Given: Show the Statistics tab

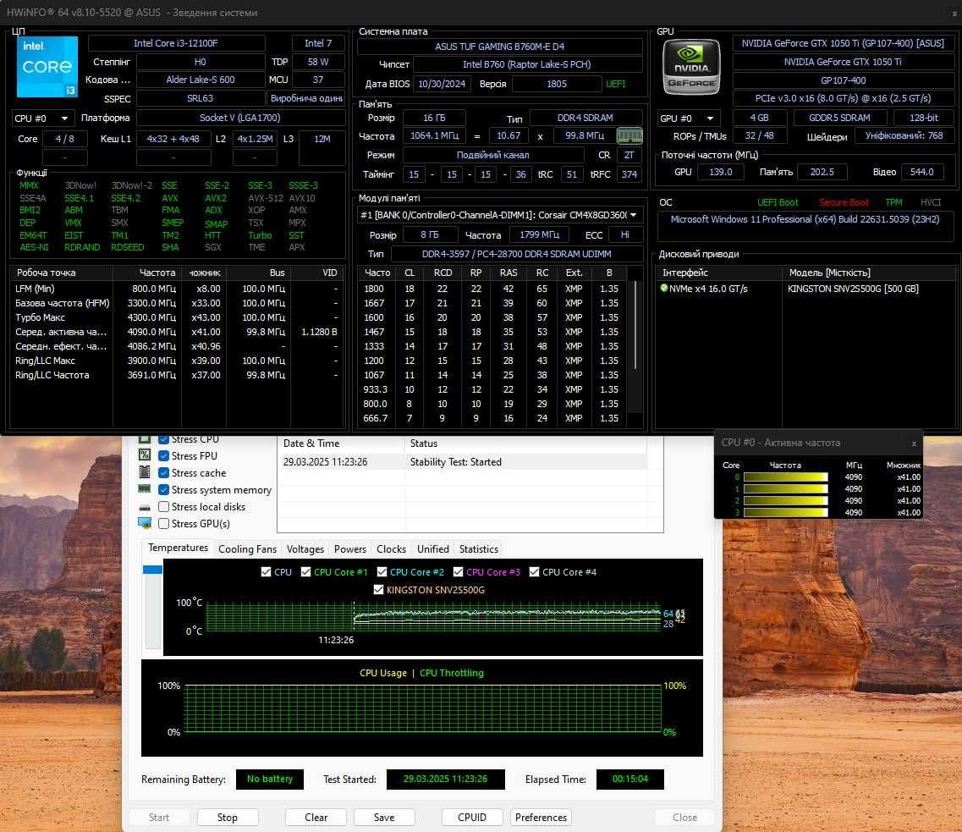Looking at the screenshot, I should (479, 549).
